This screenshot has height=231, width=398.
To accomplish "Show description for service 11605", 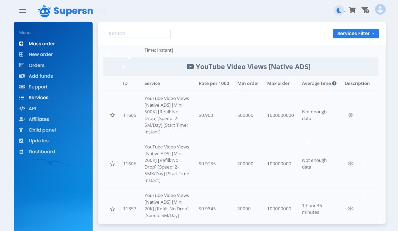I will (x=350, y=115).
